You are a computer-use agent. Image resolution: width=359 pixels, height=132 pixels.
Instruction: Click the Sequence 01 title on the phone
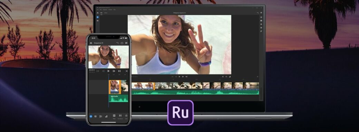tap(98, 43)
